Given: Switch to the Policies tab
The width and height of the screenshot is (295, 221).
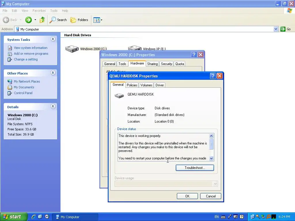Looking at the screenshot, I should pos(132,85).
